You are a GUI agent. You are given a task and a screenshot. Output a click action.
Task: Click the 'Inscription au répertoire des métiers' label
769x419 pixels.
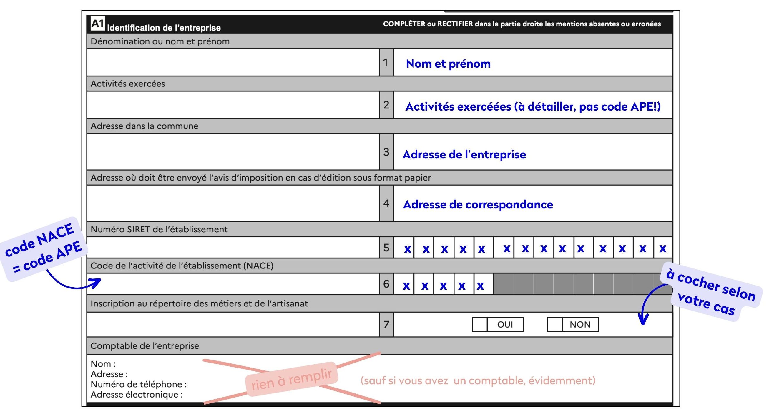[199, 303]
